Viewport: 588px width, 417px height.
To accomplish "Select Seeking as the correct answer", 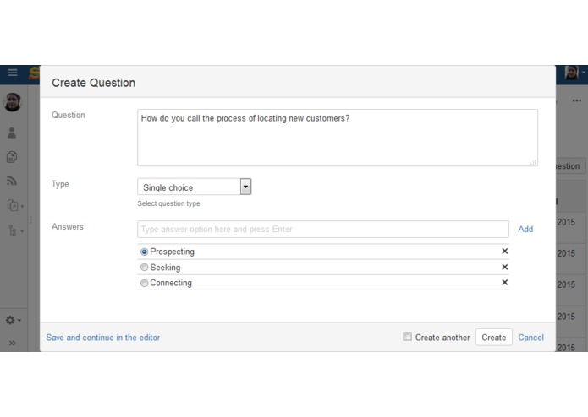I will (145, 268).
